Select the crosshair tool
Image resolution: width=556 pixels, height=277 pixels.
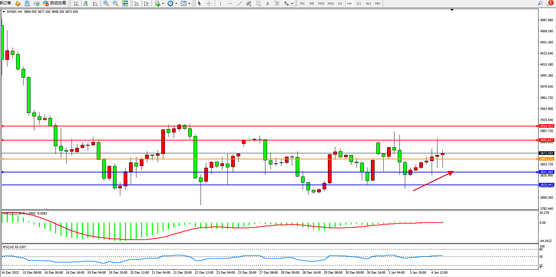coord(209,3)
